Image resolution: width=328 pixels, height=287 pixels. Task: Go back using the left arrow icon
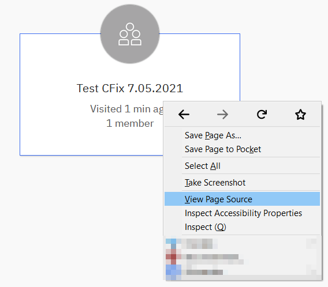click(184, 114)
